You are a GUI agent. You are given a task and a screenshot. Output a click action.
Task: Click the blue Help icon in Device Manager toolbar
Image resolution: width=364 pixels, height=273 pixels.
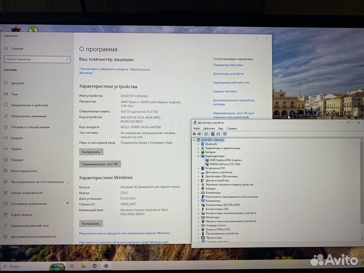213,134
